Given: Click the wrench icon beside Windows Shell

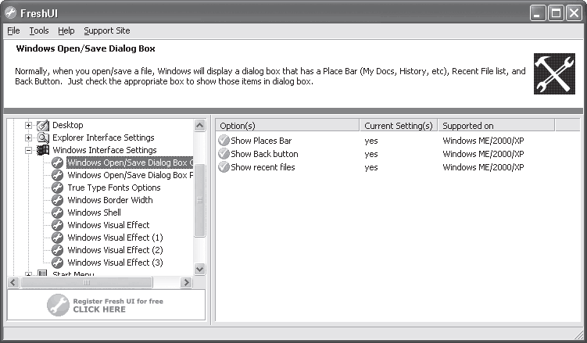Looking at the screenshot, I should pyautogui.click(x=57, y=213).
